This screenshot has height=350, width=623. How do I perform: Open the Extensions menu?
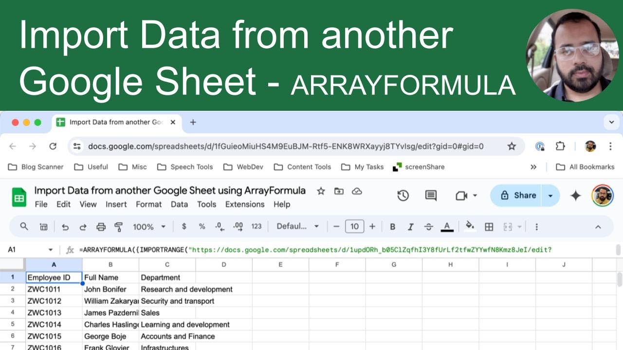point(244,204)
